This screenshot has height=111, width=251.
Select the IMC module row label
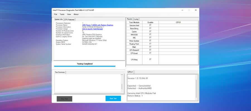click(x=134, y=38)
